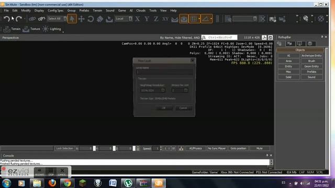Lock movement to the Y axis
The height and width of the screenshot is (188, 335).
147,19
